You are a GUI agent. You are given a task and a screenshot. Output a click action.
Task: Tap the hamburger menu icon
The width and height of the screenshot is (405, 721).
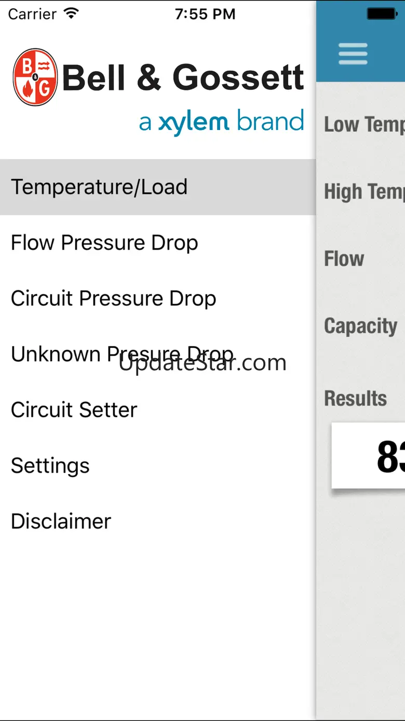[353, 54]
